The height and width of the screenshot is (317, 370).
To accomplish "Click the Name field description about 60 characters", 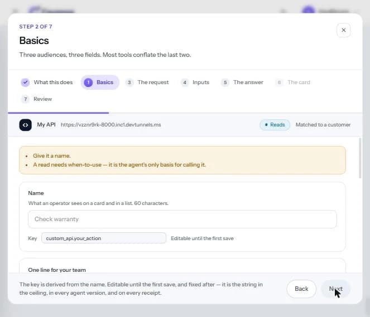I will point(98,203).
